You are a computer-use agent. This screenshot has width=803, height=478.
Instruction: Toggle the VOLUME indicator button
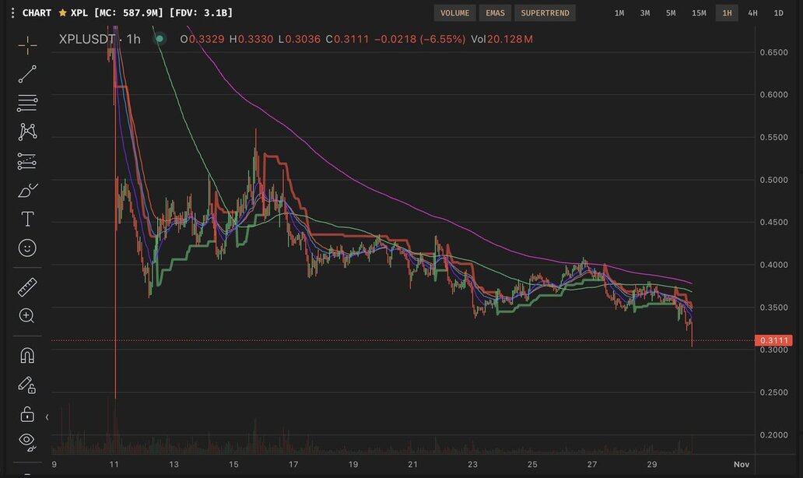click(x=454, y=13)
